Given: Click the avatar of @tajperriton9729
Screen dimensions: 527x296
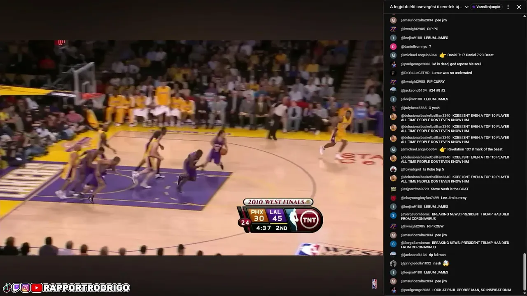Looking at the screenshot, I should [393, 189].
